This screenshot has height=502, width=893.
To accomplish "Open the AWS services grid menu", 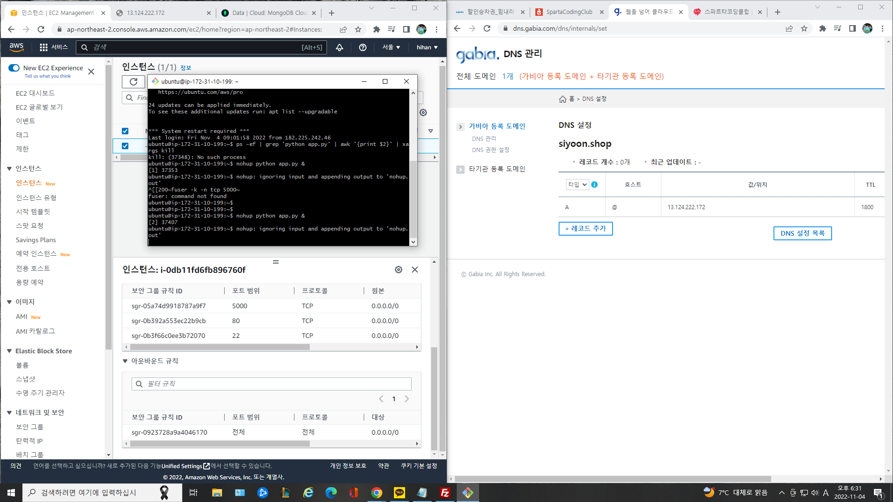I will point(44,47).
